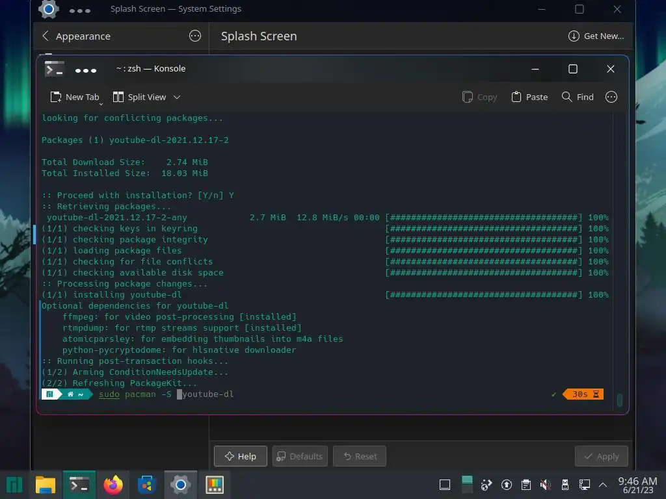The image size is (666, 499).
Task: Click 'Total Download Size' line
Action: (x=125, y=162)
